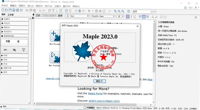Screen dimensions: 200x110
Task: Toggle bold formatting
Action: coord(127,17)
